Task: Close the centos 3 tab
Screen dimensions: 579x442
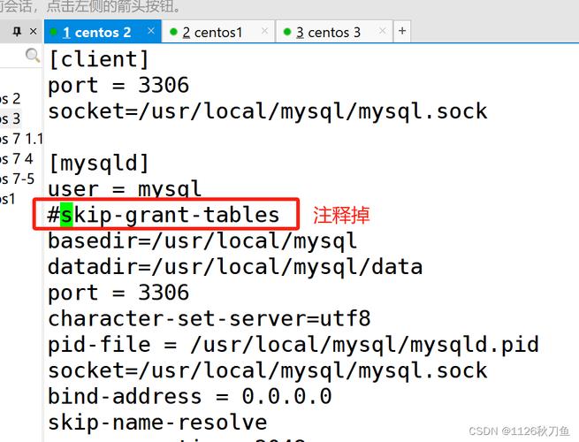Action: 383,31
